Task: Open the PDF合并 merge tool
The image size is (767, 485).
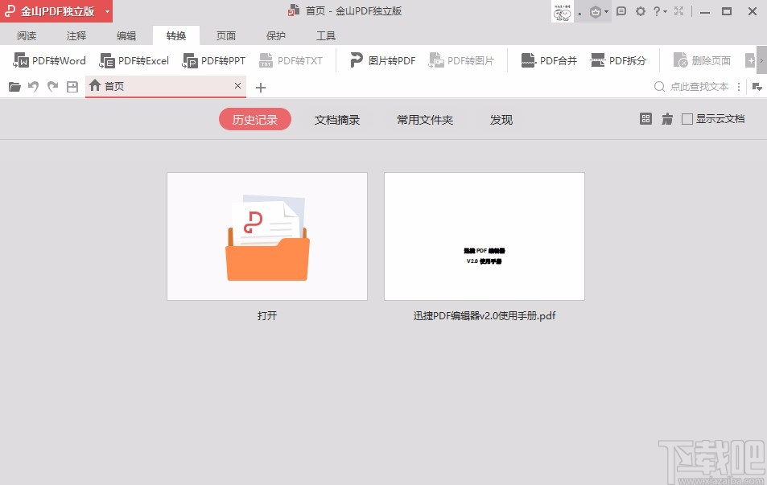Action: [548, 60]
